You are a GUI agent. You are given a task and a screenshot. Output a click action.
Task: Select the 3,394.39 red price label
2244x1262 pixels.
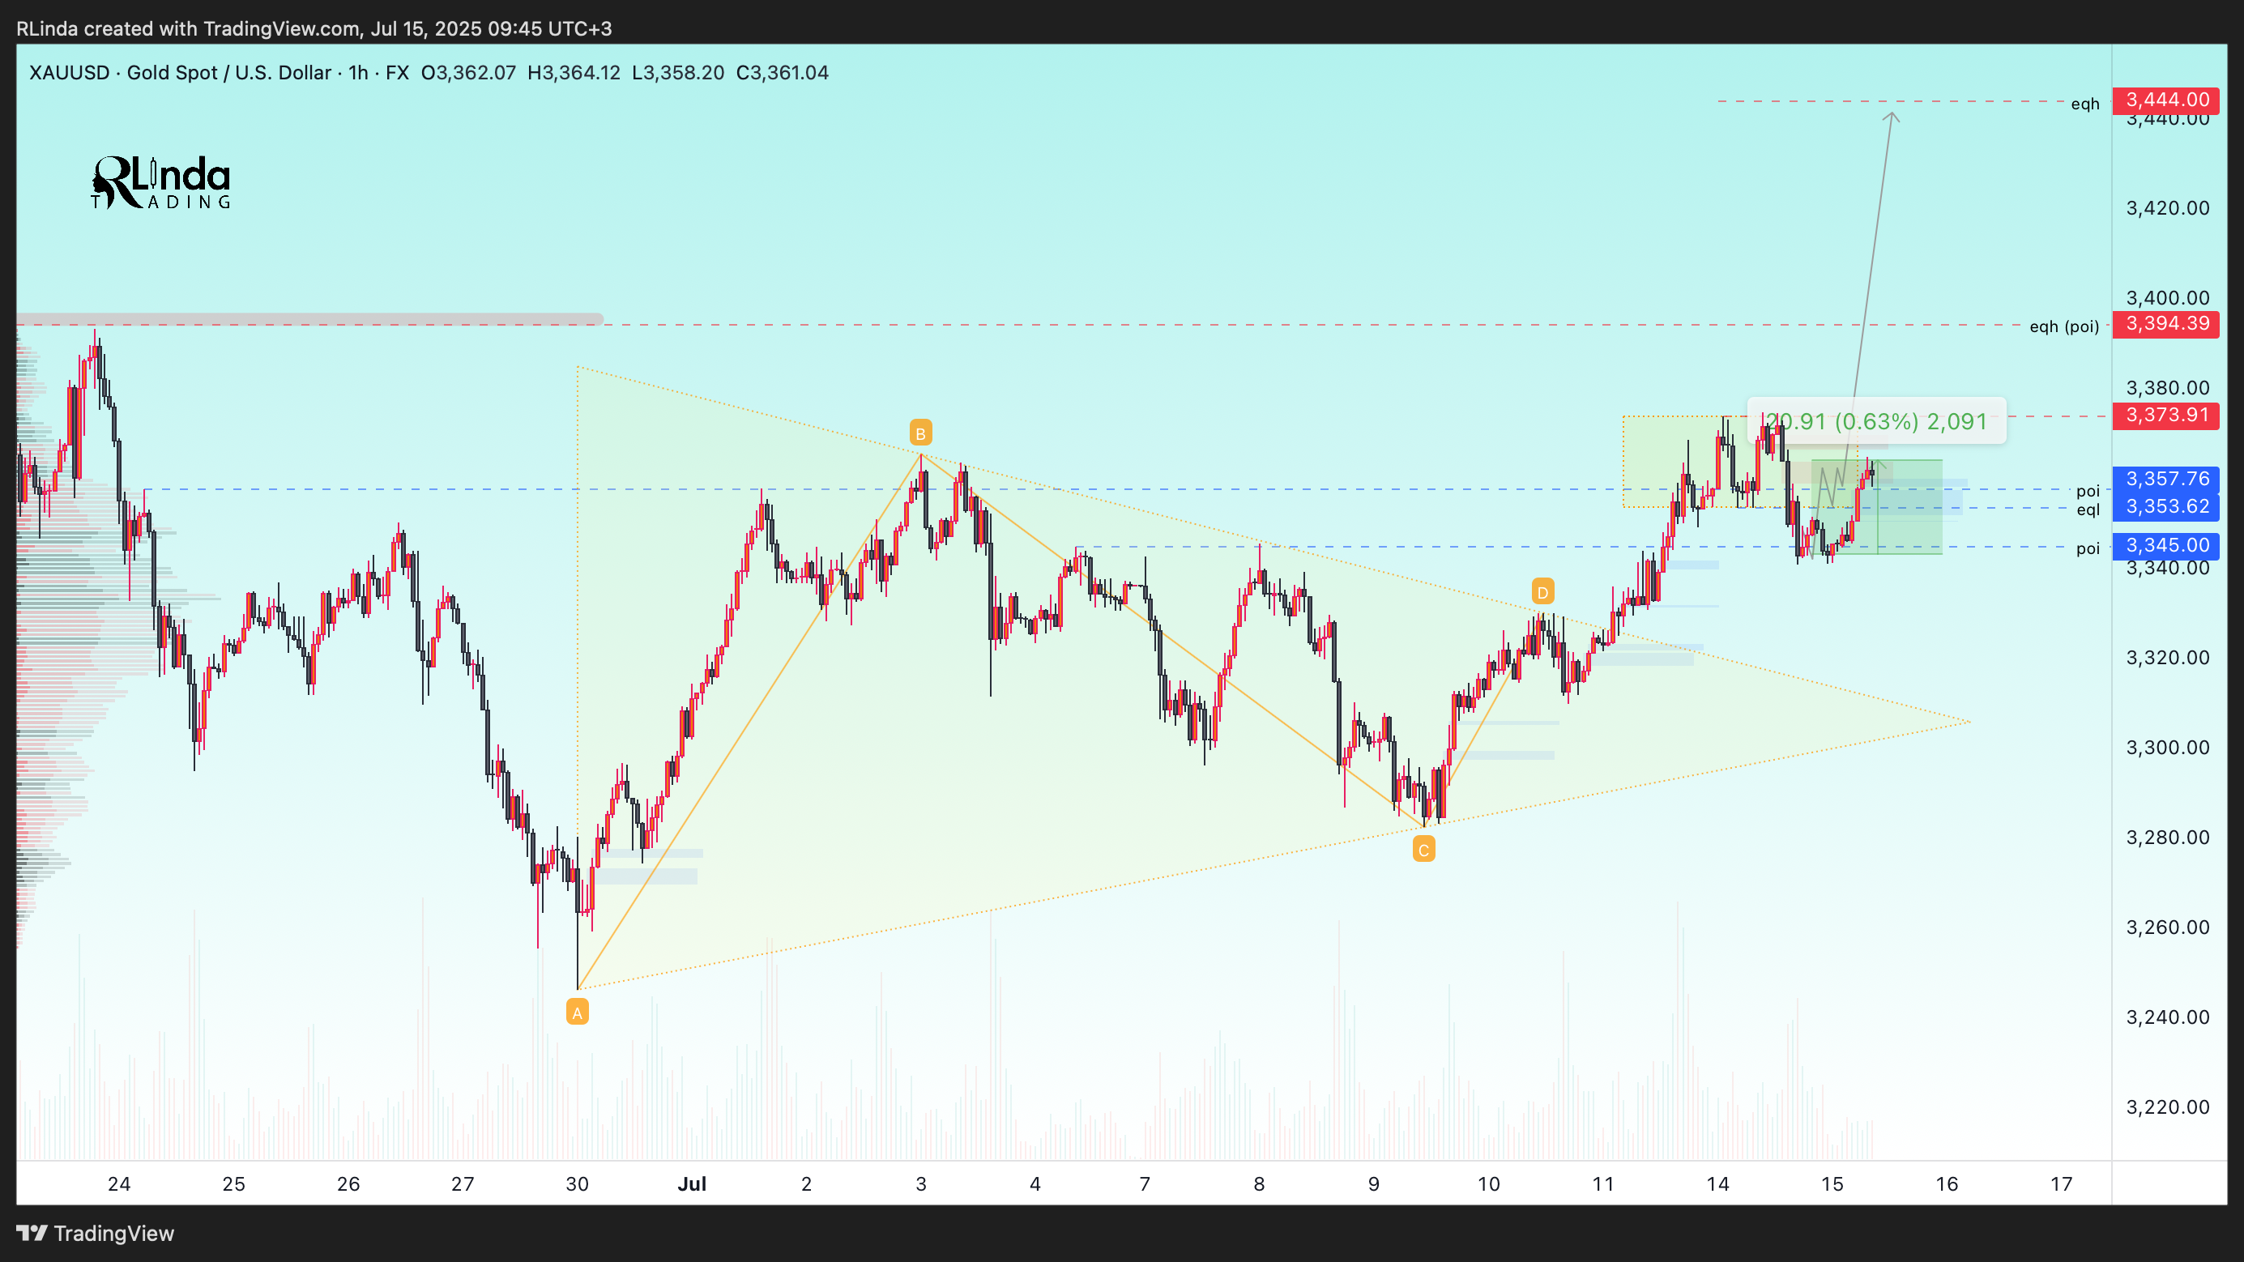point(2166,324)
